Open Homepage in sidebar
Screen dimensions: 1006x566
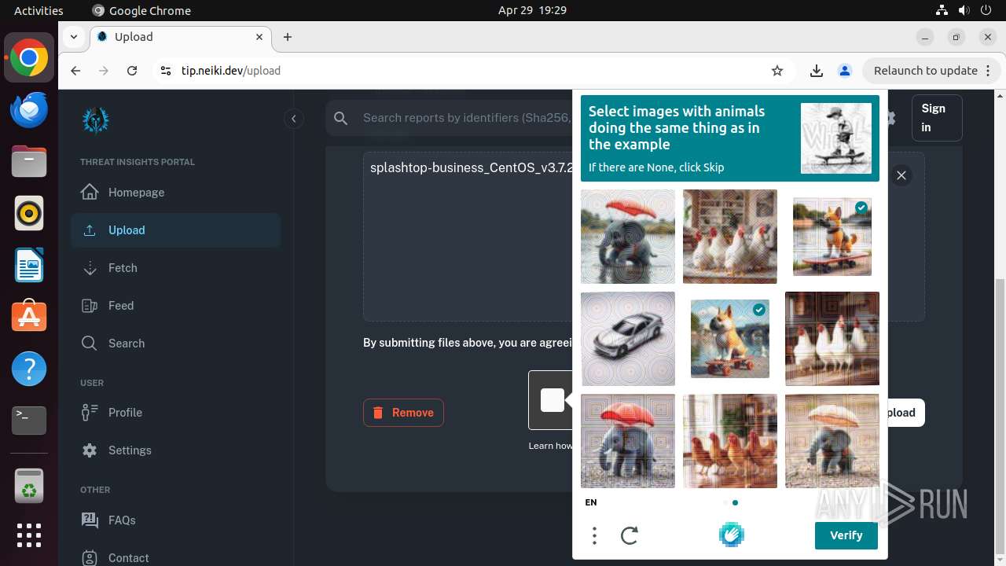pyautogui.click(x=175, y=193)
